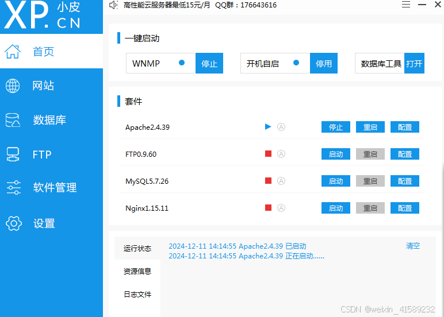Click the FTP0.9.60 red stopped indicator
The height and width of the screenshot is (317, 444).
pyautogui.click(x=268, y=153)
